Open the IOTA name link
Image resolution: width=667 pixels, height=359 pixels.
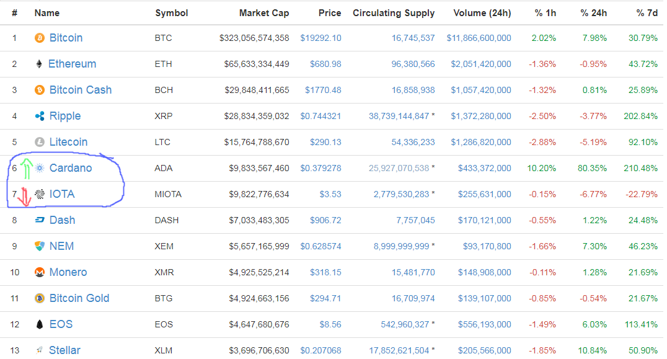62,194
